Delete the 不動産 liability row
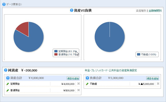Screen dimensions: 166x102 pos(158,84)
